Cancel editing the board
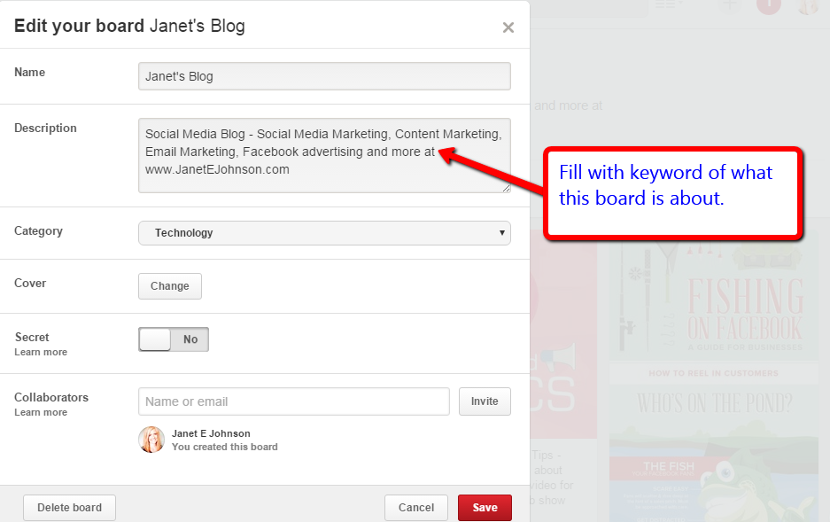830x522 pixels. pos(416,508)
